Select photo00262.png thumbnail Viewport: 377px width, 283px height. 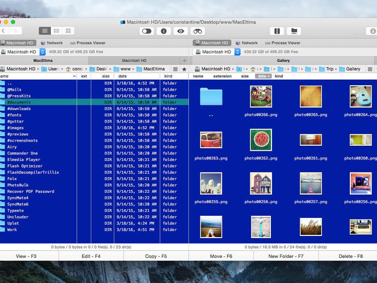[261, 140]
